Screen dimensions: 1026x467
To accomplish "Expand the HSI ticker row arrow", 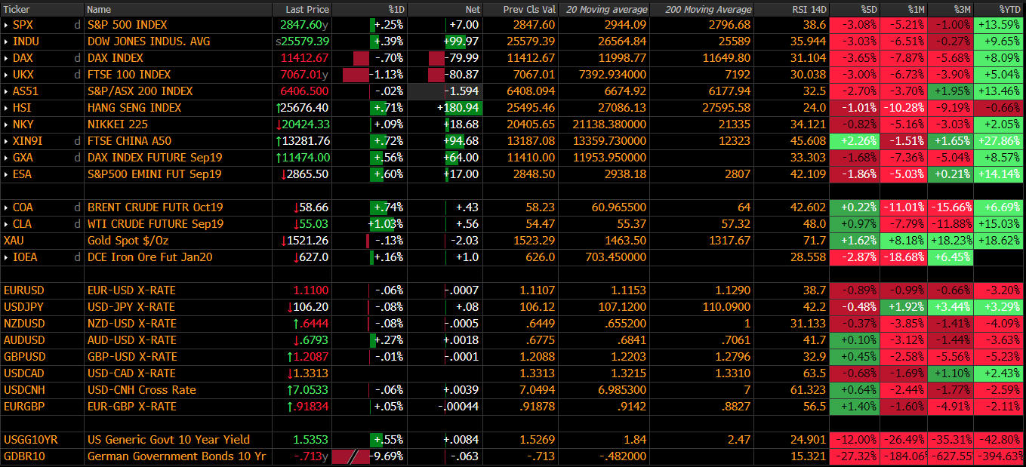I will [6, 108].
